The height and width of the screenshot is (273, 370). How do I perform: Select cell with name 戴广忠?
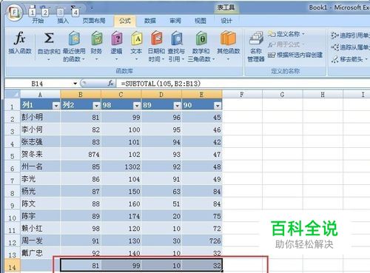click(40, 253)
